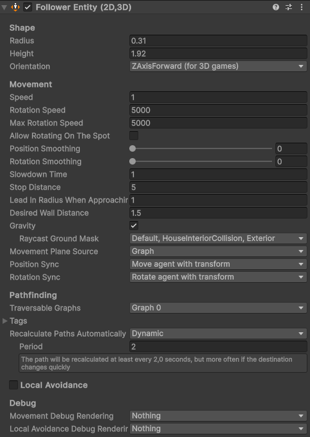The width and height of the screenshot is (310, 437).
Task: Open the three-dot component options menu
Action: point(302,7)
